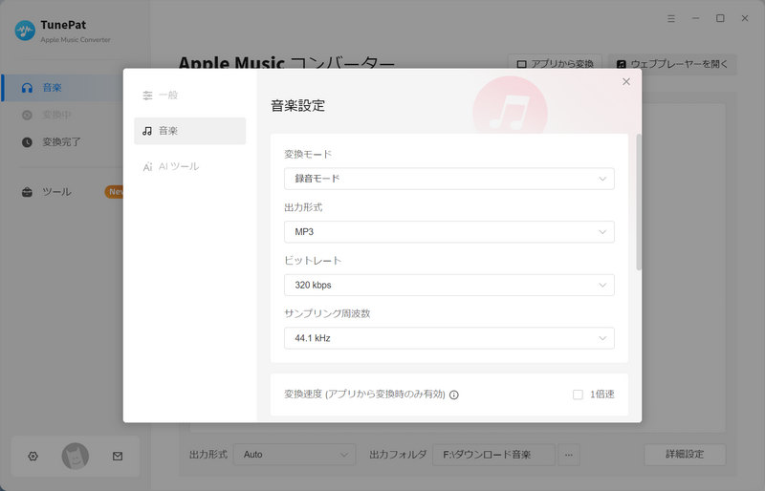Expand the サンプリング周波数 dropdown showing 44.1 kHz

tap(448, 338)
